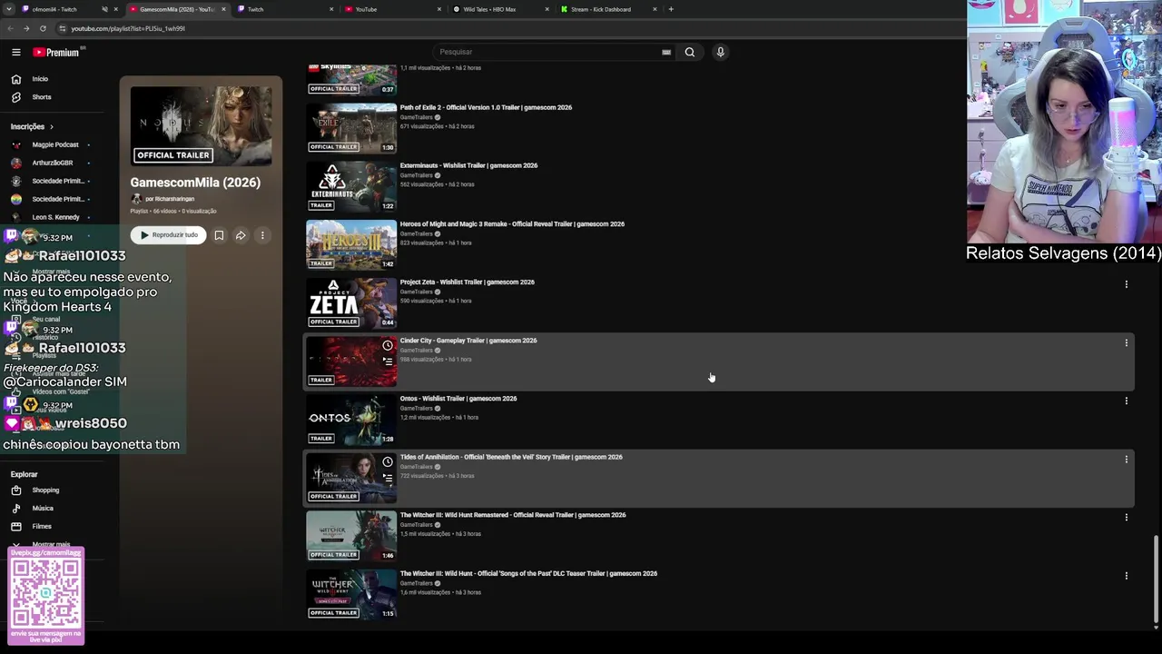Open more options for the GamescomMila playlist
Viewport: 1162px width, 654px height.
pos(262,235)
